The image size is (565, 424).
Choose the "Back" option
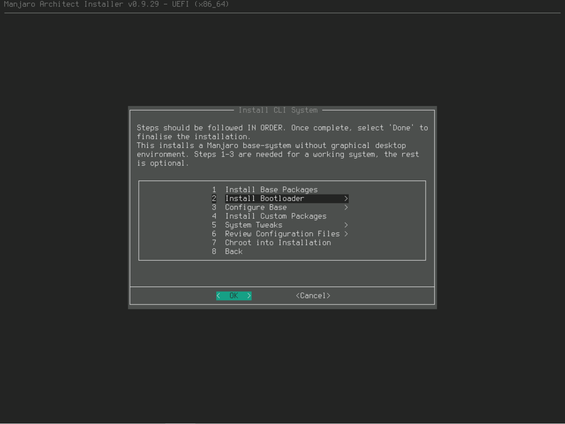click(x=233, y=251)
